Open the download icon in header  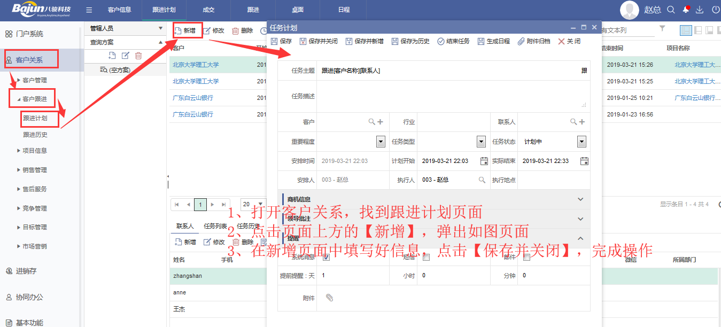click(x=700, y=10)
